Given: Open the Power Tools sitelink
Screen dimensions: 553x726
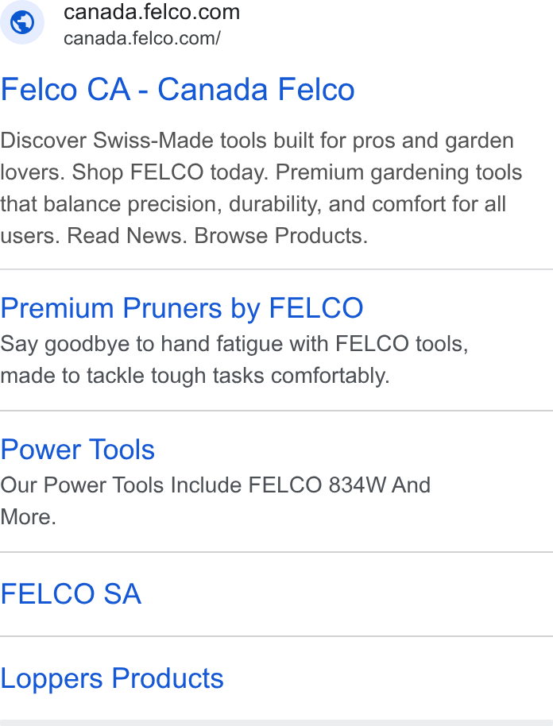Looking at the screenshot, I should tap(77, 449).
